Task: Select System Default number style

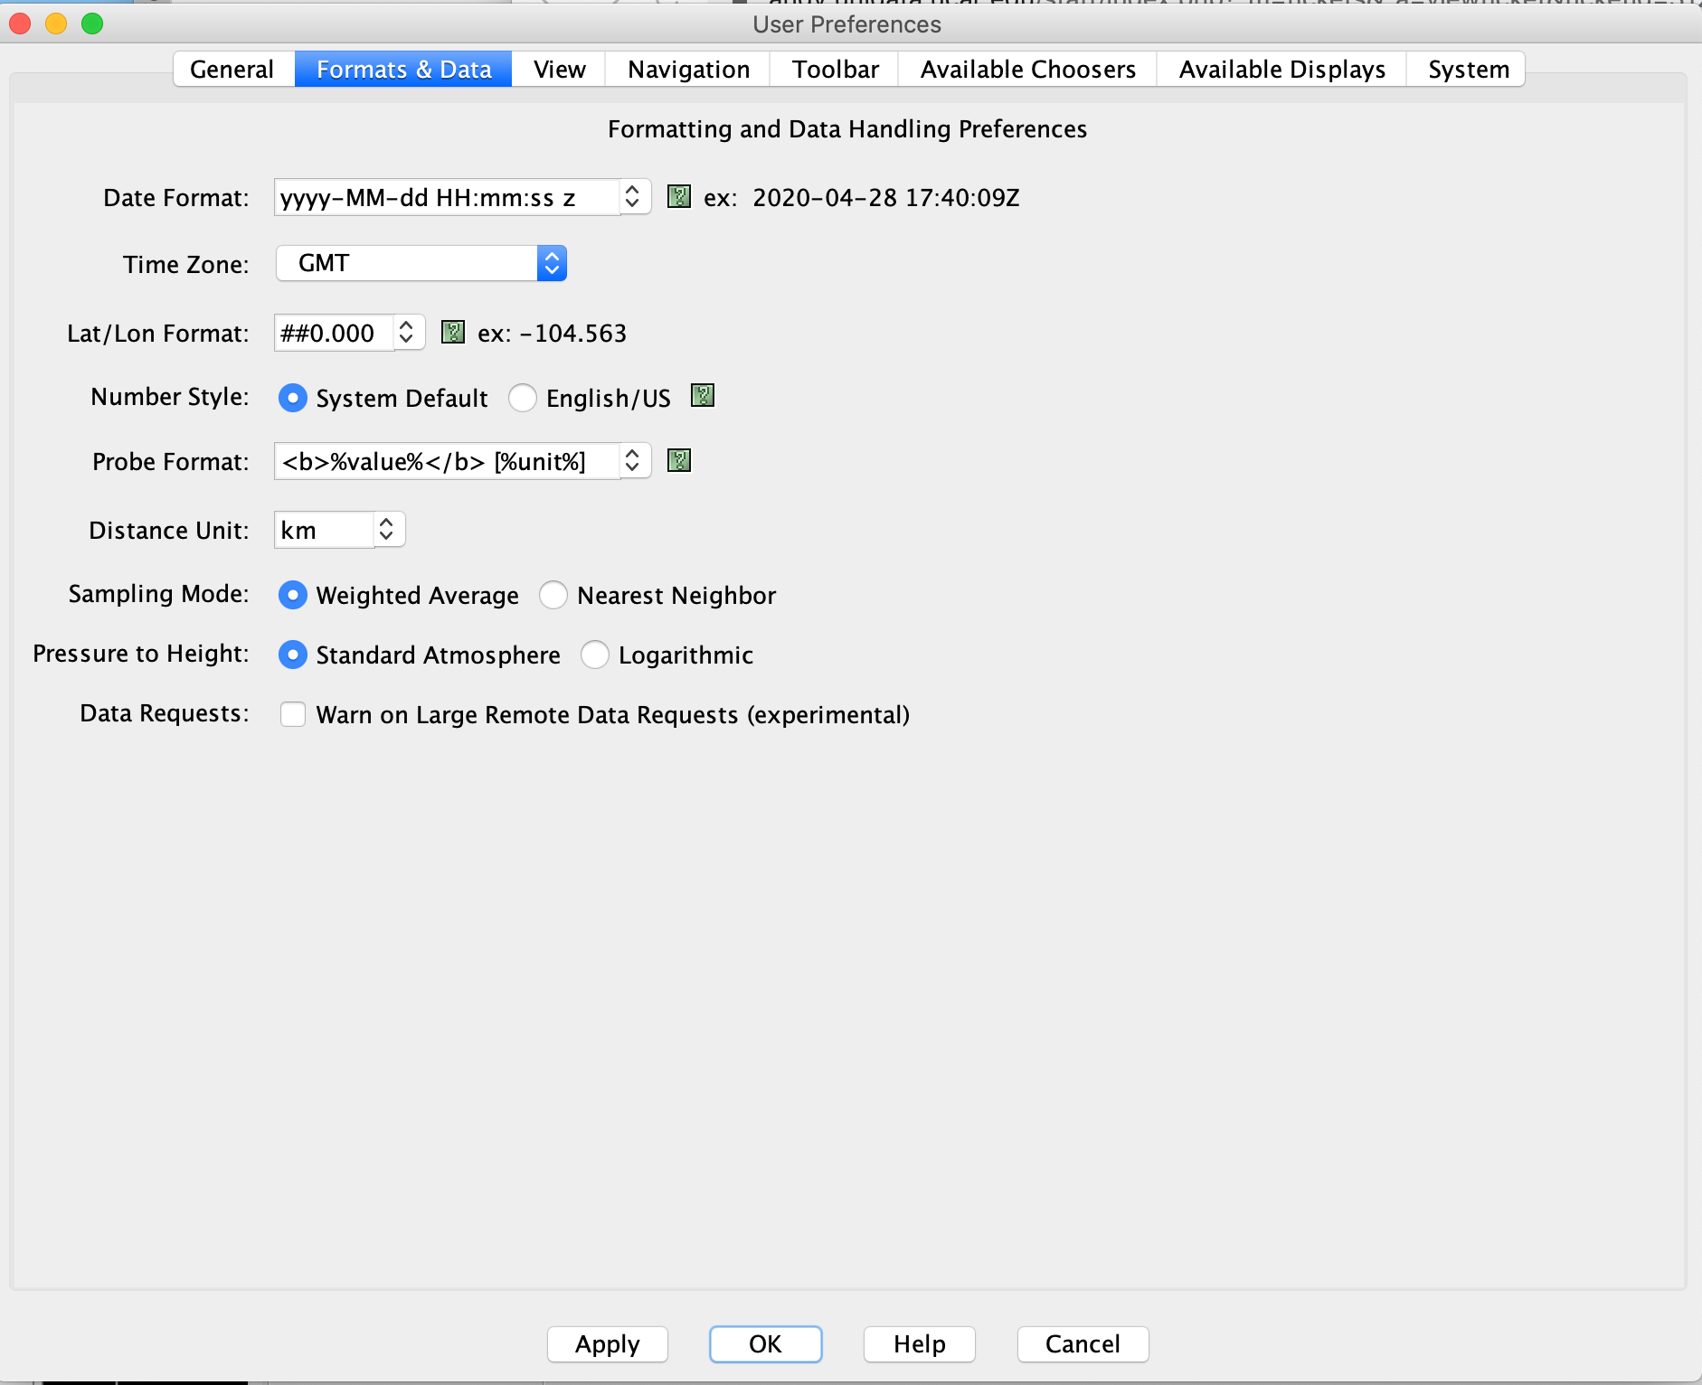Action: click(293, 398)
